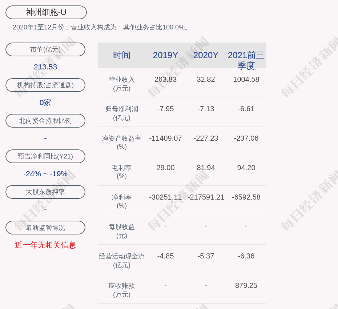The width and height of the screenshot is (338, 309).
Task: Select revenue value 1004.58
Action: click(x=246, y=79)
